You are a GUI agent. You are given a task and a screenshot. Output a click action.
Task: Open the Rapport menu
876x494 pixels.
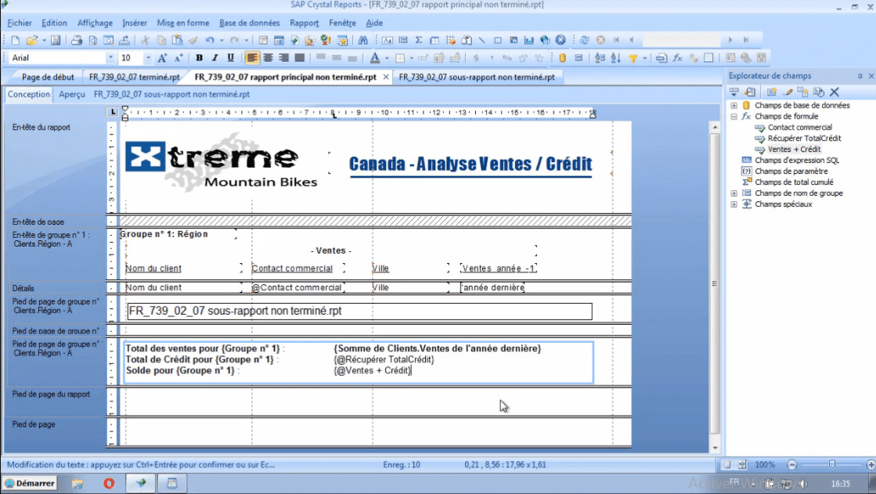tap(305, 23)
